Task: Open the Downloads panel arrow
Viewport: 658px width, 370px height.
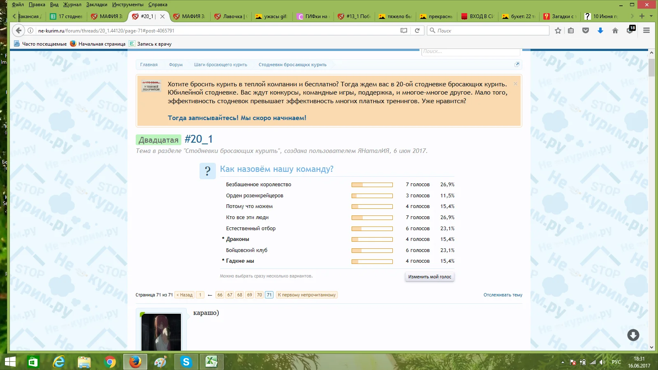Action: [600, 30]
